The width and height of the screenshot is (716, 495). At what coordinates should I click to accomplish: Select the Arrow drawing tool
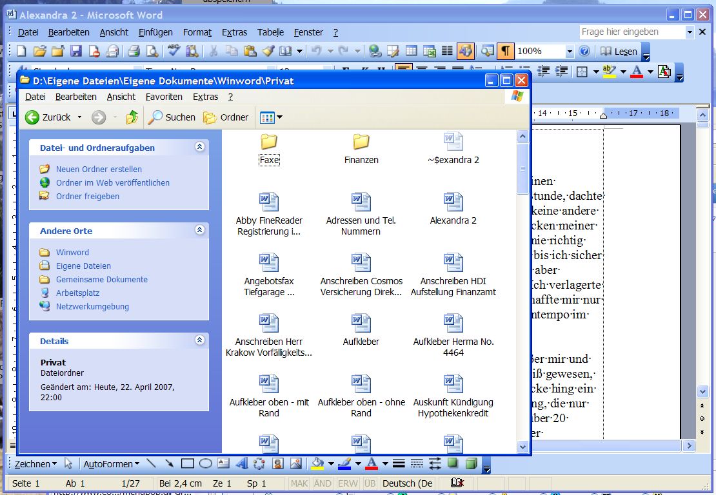169,463
